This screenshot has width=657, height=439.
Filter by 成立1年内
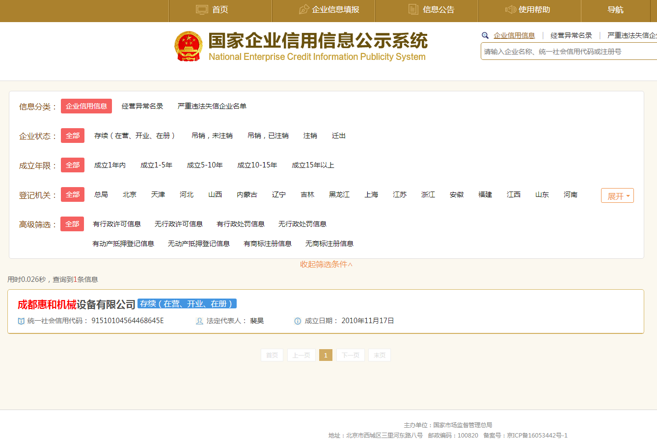tap(110, 165)
